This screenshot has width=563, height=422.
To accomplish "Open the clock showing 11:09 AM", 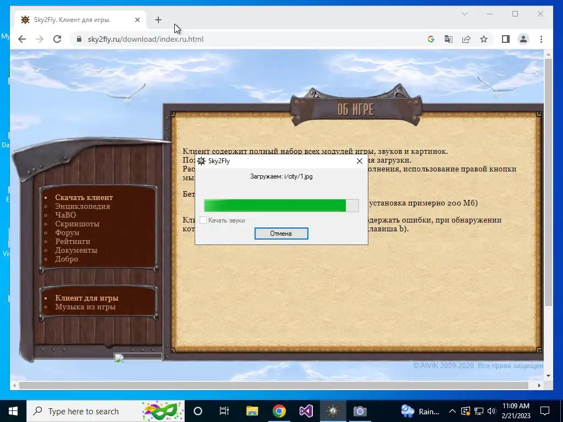I will pyautogui.click(x=516, y=411).
